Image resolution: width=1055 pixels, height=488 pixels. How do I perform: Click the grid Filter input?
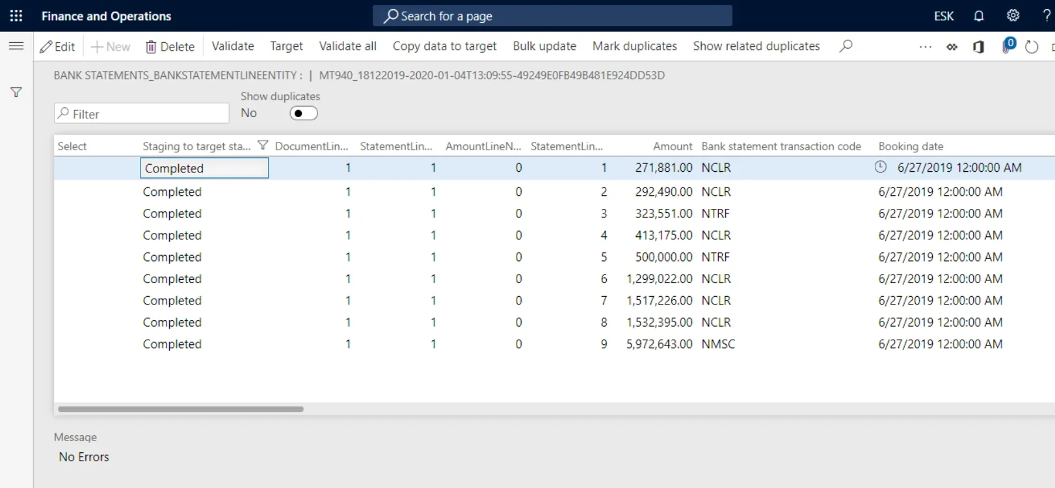coord(142,114)
